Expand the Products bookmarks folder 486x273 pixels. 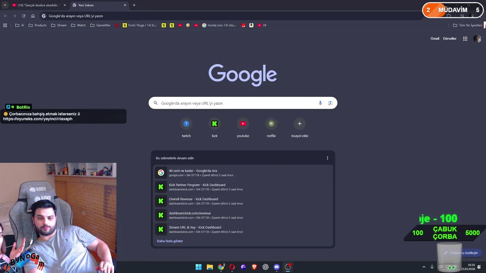coord(38,25)
